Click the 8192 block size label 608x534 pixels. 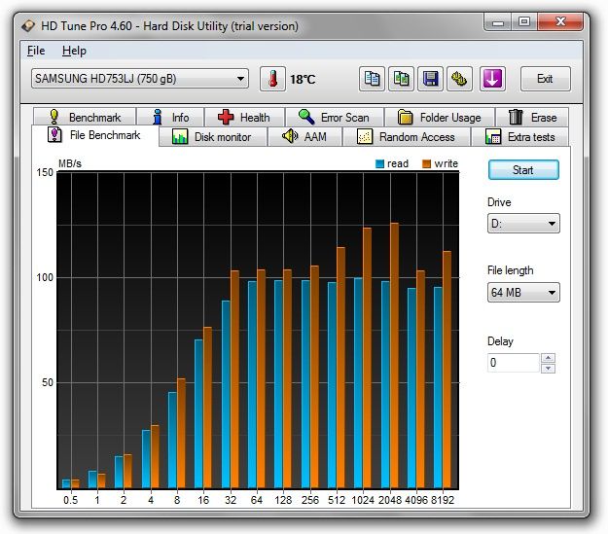pos(443,500)
